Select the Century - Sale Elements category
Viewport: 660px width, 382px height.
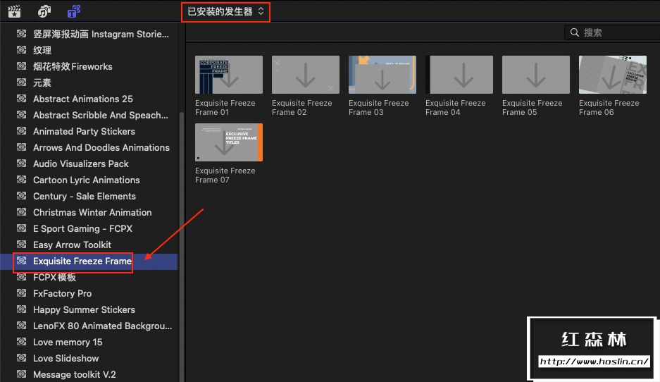click(89, 196)
